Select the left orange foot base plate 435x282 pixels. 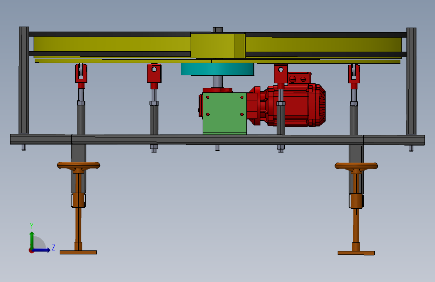[x=78, y=252]
